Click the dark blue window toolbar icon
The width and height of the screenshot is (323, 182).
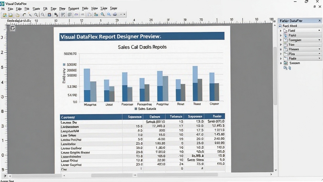pyautogui.click(x=49, y=15)
